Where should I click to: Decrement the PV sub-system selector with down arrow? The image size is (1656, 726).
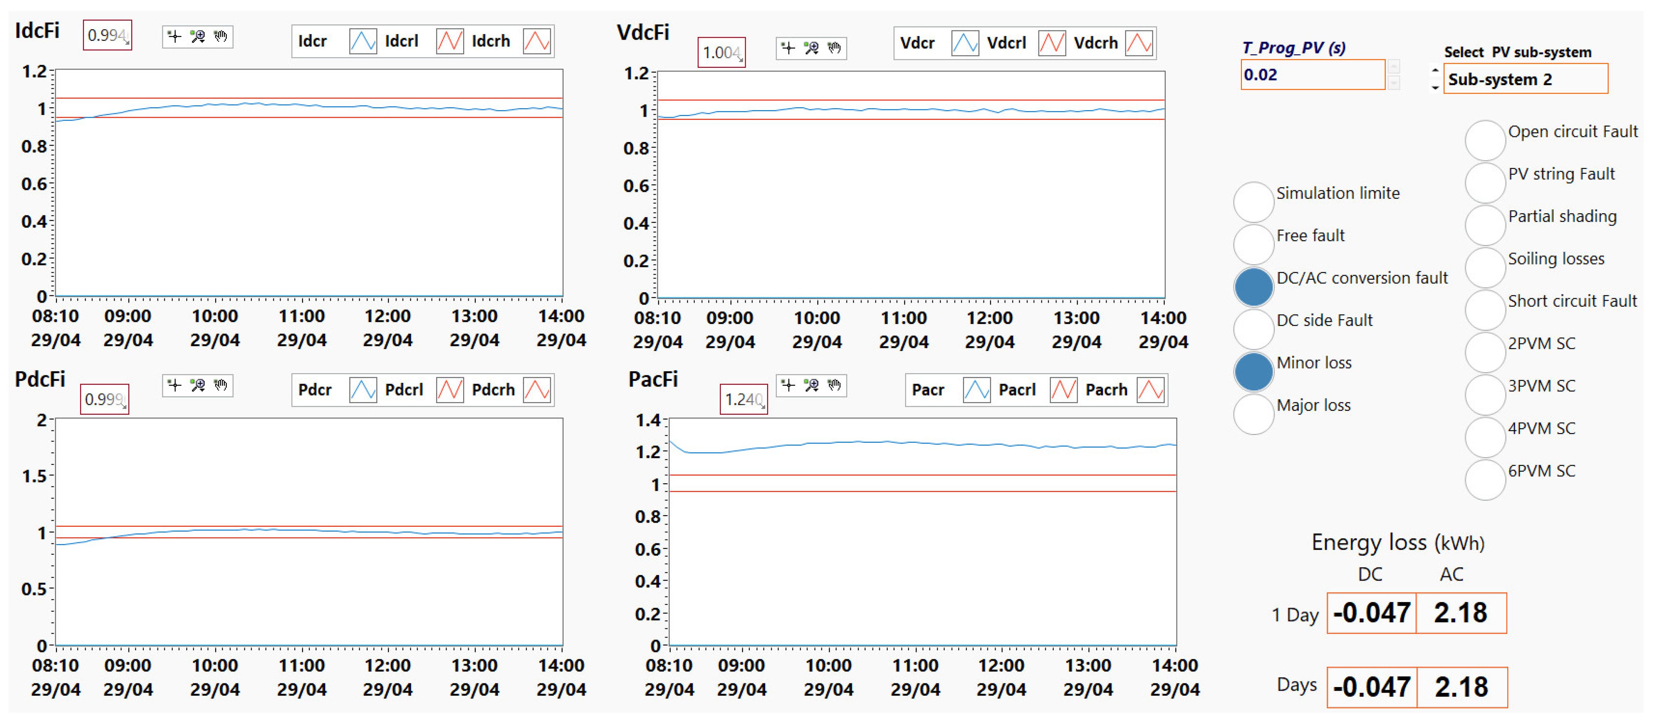(1435, 87)
